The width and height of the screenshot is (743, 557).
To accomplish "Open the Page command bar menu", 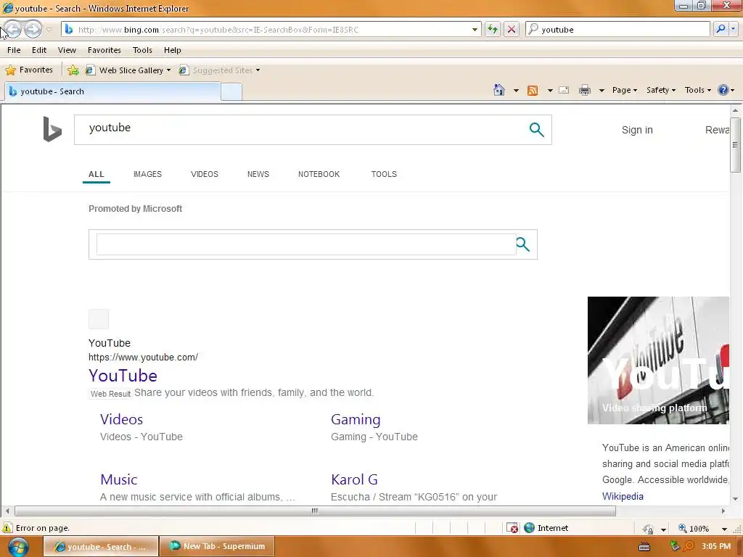I will pyautogui.click(x=625, y=90).
